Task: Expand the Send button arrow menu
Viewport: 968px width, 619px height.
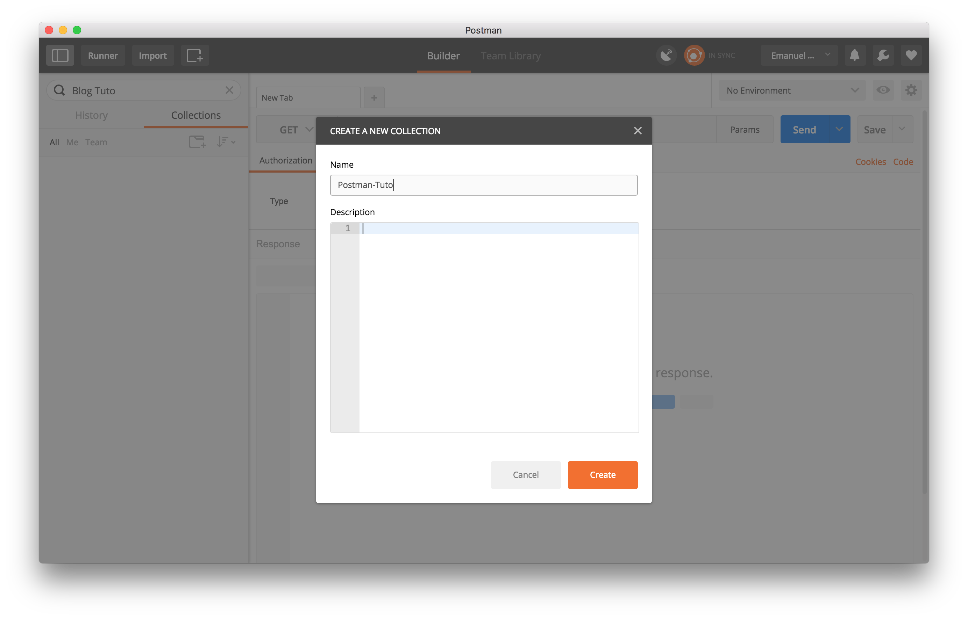Action: pos(839,130)
